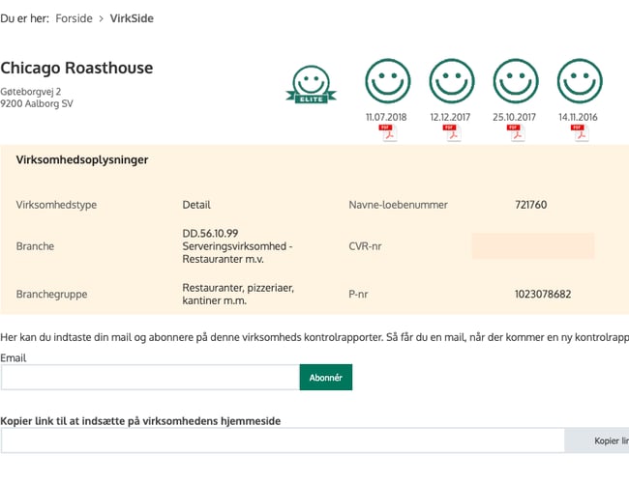629x483 pixels.
Task: Open the PDF report from 11.07.2018
Action: (x=388, y=133)
